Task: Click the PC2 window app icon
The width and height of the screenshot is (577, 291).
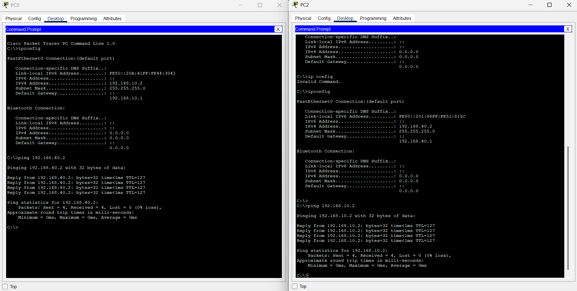Action: pyautogui.click(x=295, y=5)
